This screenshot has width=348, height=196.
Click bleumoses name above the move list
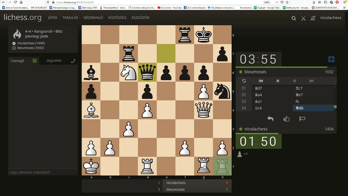255,72
